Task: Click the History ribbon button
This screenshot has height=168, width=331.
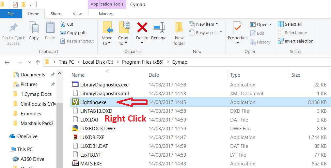Action: pyautogui.click(x=260, y=42)
